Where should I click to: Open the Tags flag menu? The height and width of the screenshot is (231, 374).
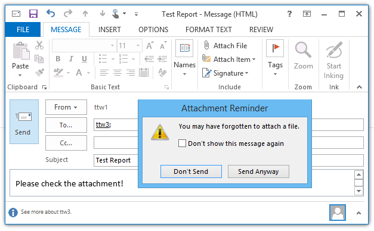click(x=275, y=58)
